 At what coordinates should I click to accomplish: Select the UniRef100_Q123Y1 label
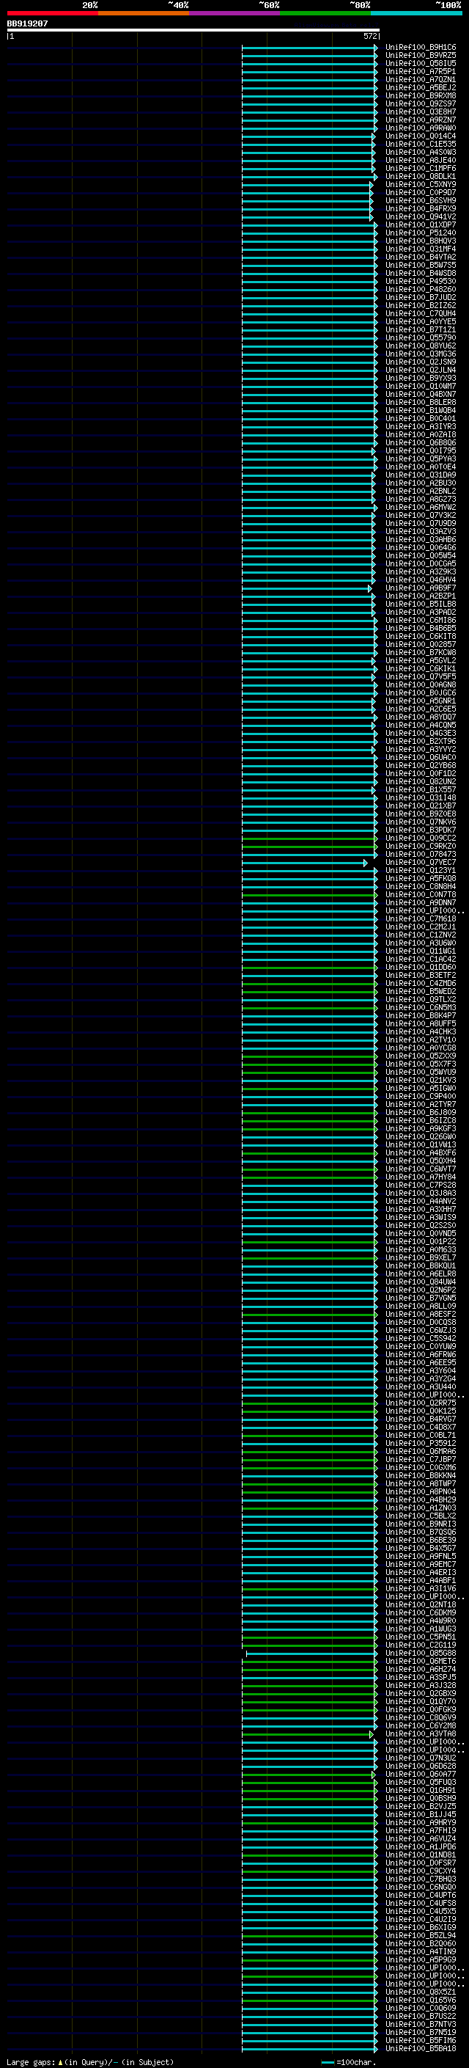[420, 870]
